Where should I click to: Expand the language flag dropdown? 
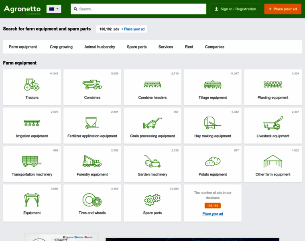54,9
